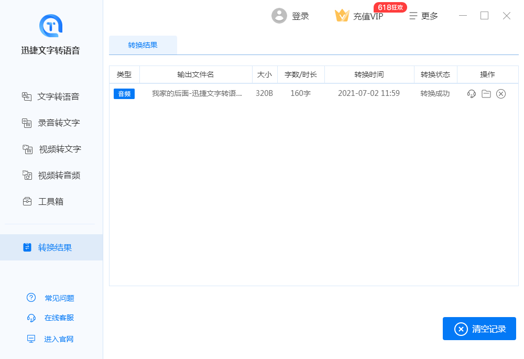The width and height of the screenshot is (524, 359).
Task: Select 转换结果 in the sidebar
Action: click(x=51, y=247)
